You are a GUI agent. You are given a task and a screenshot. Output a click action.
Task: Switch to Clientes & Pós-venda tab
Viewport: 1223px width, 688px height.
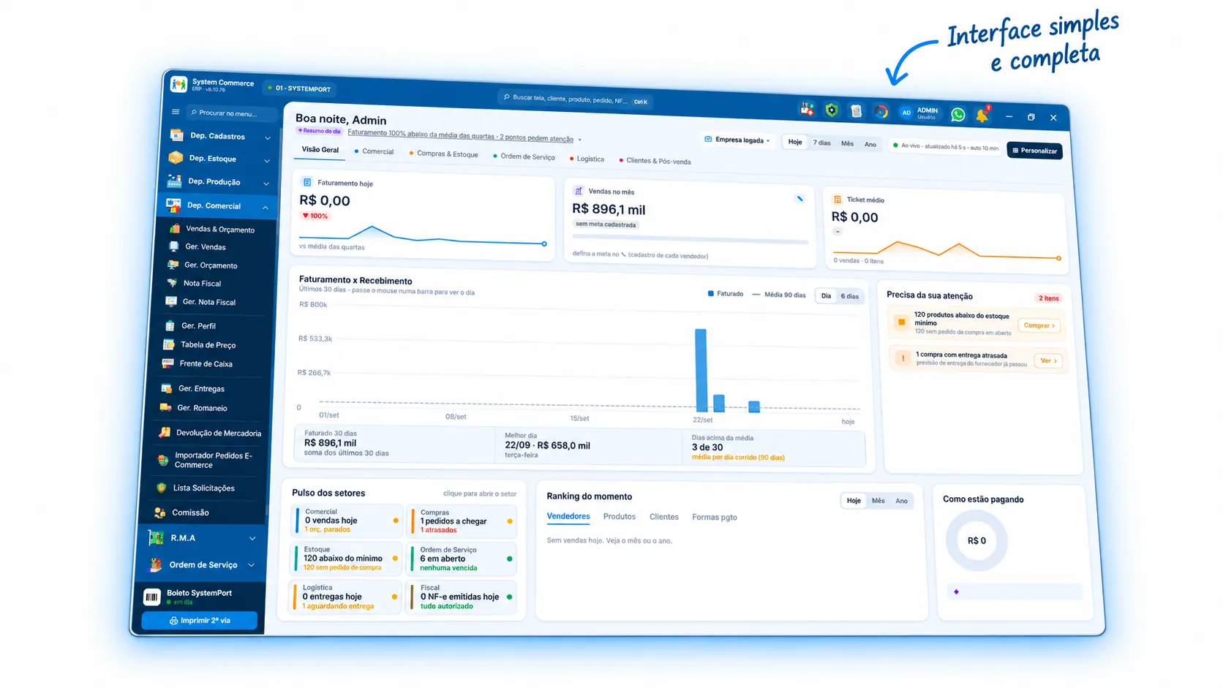655,161
